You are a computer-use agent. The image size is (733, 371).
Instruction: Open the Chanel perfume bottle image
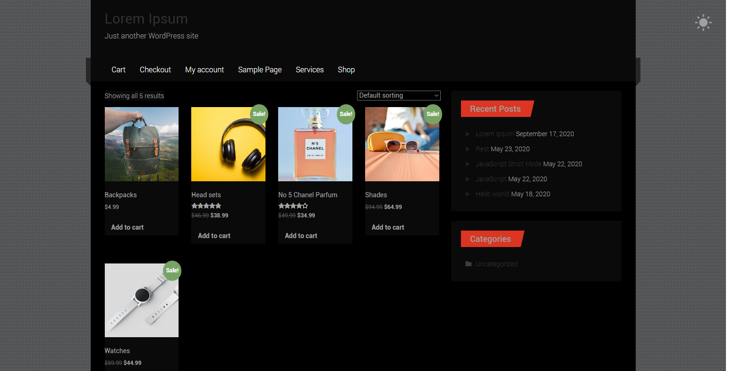click(315, 144)
